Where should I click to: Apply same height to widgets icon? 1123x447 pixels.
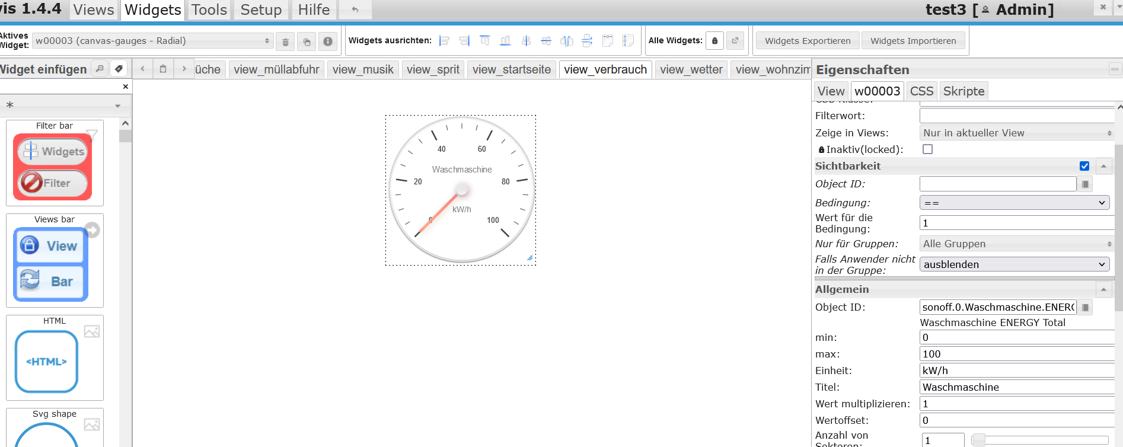tap(628, 41)
